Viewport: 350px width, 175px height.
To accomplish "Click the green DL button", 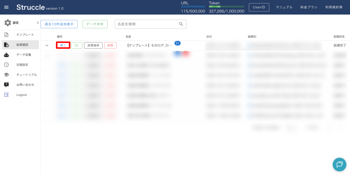I will coord(77,45).
